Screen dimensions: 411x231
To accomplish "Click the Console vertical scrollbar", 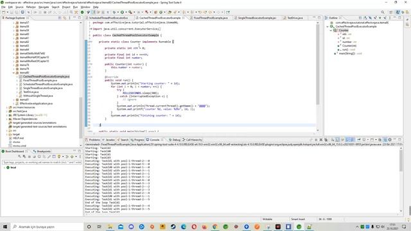I will pos(401,161).
